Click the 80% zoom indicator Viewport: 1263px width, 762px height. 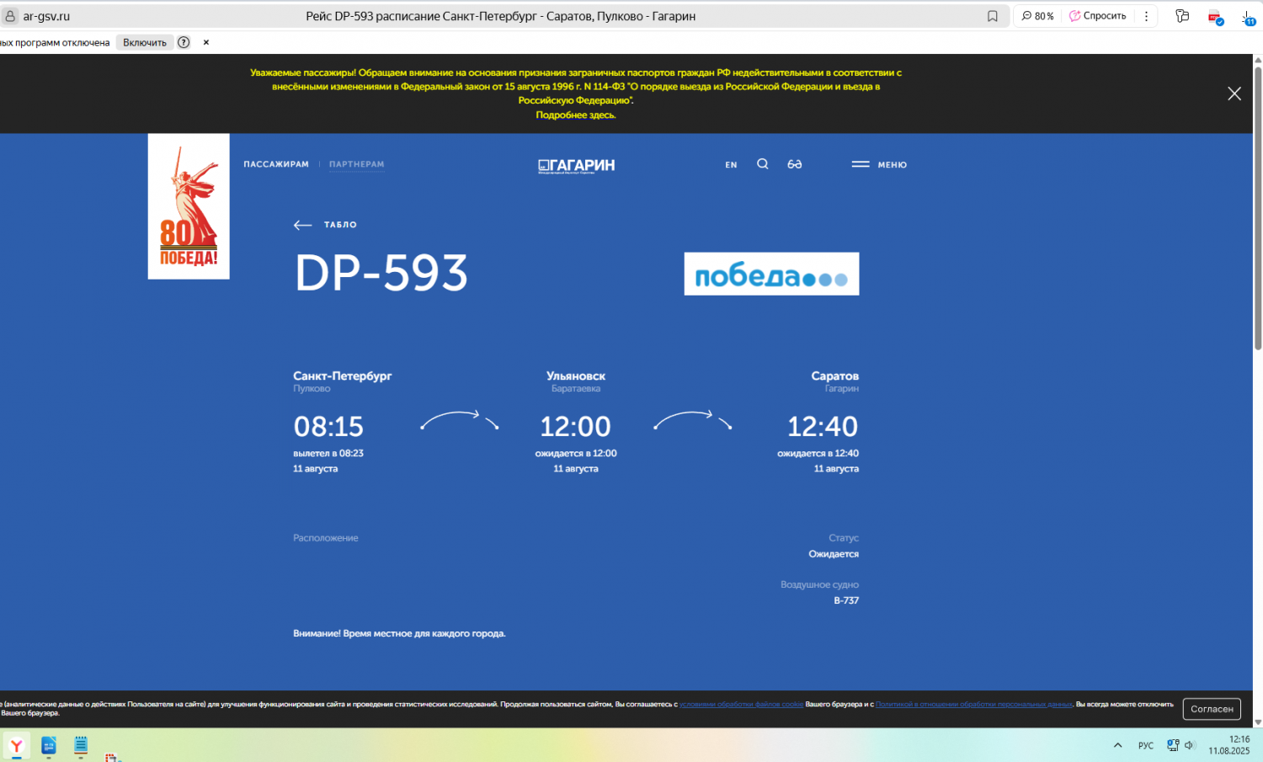click(x=1037, y=16)
